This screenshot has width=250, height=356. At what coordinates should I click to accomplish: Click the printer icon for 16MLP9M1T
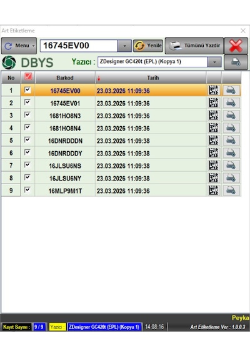point(231,190)
